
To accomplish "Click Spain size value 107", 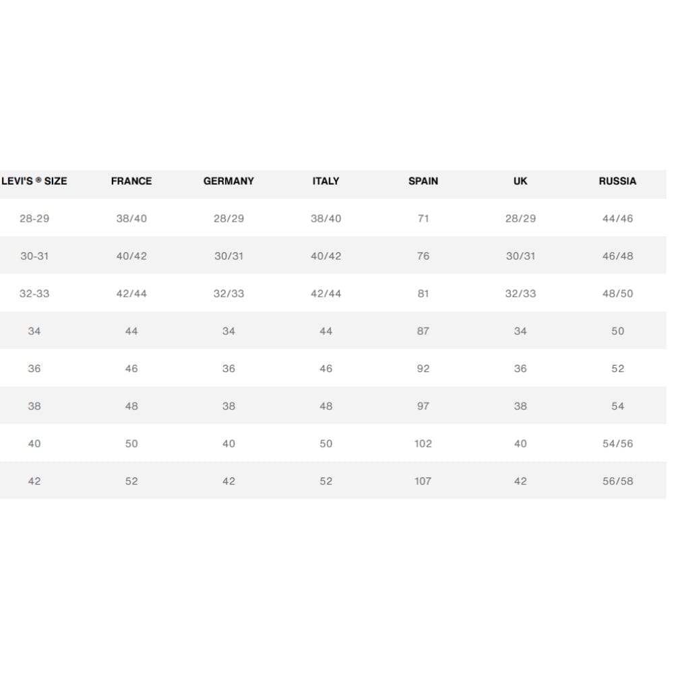I will click(x=423, y=481).
